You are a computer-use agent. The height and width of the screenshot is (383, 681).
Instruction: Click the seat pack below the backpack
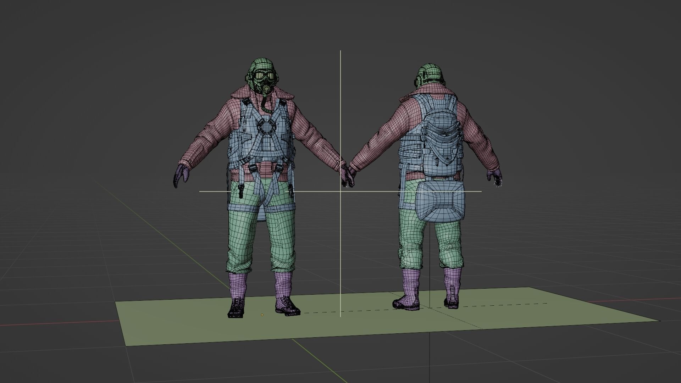(x=441, y=200)
